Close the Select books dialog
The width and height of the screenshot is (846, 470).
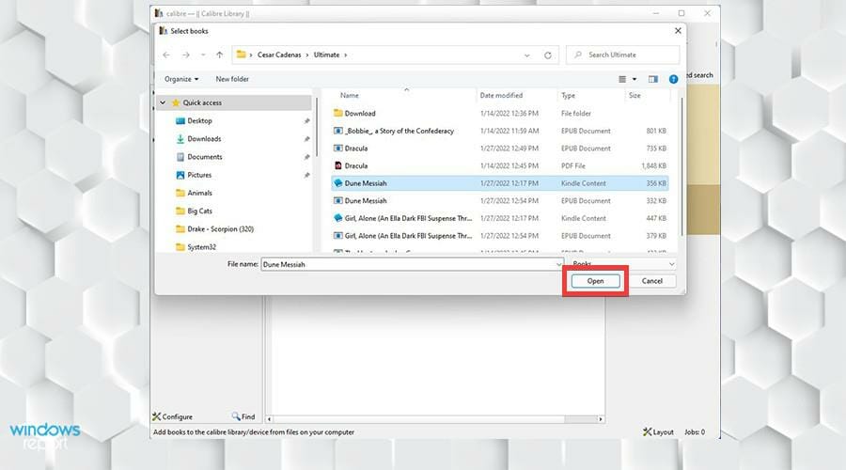[x=678, y=31]
